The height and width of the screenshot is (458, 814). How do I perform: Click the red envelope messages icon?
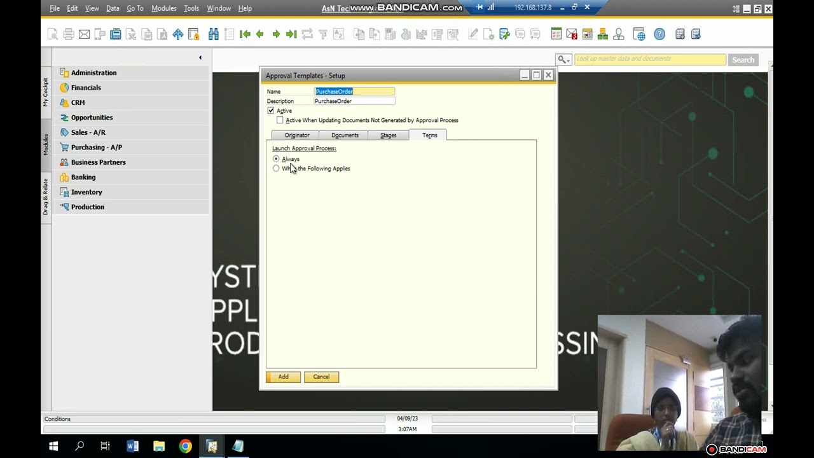click(572, 34)
